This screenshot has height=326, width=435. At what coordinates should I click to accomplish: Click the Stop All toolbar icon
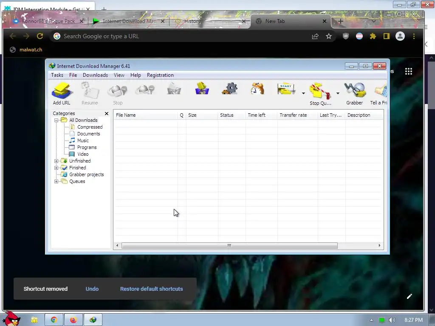[145, 90]
